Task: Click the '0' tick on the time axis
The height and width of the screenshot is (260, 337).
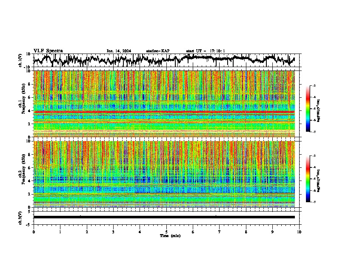Action: pos(34,232)
